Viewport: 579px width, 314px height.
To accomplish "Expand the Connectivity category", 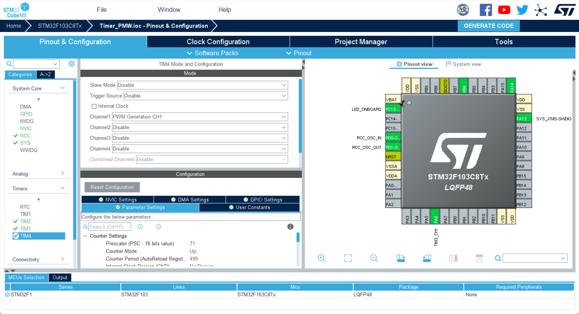I will click(x=38, y=259).
